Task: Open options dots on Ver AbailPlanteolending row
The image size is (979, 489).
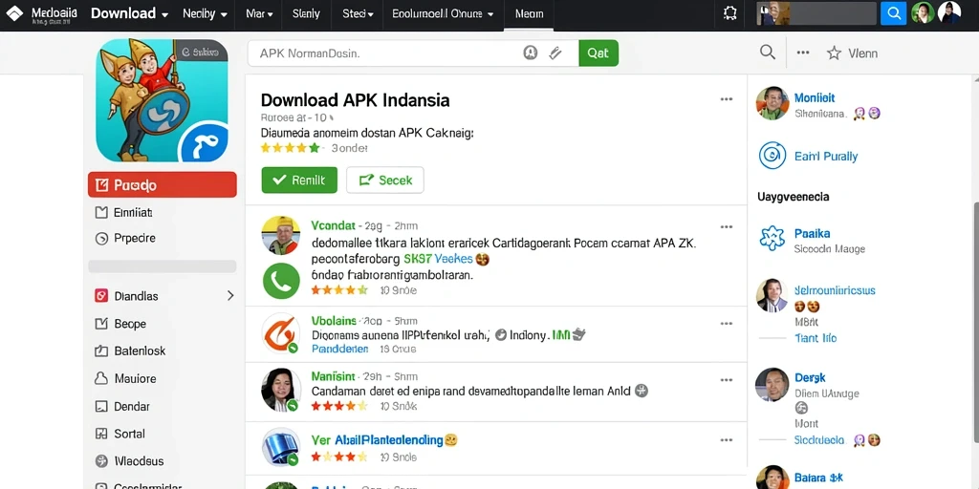Action: [727, 440]
